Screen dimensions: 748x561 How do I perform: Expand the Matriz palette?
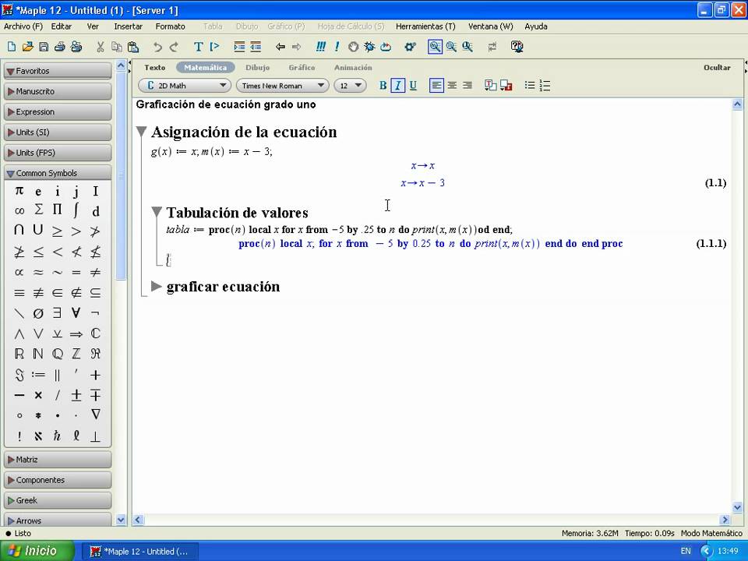[x=58, y=460]
